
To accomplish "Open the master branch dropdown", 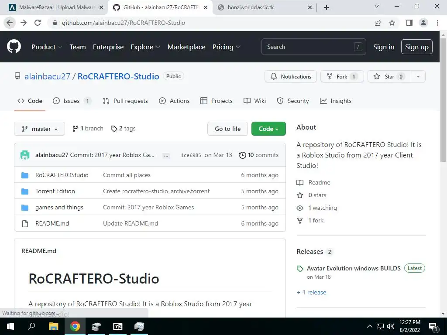I will coord(39,129).
